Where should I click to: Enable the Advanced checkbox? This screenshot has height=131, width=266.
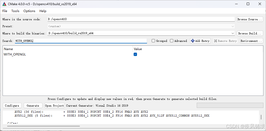172,41
